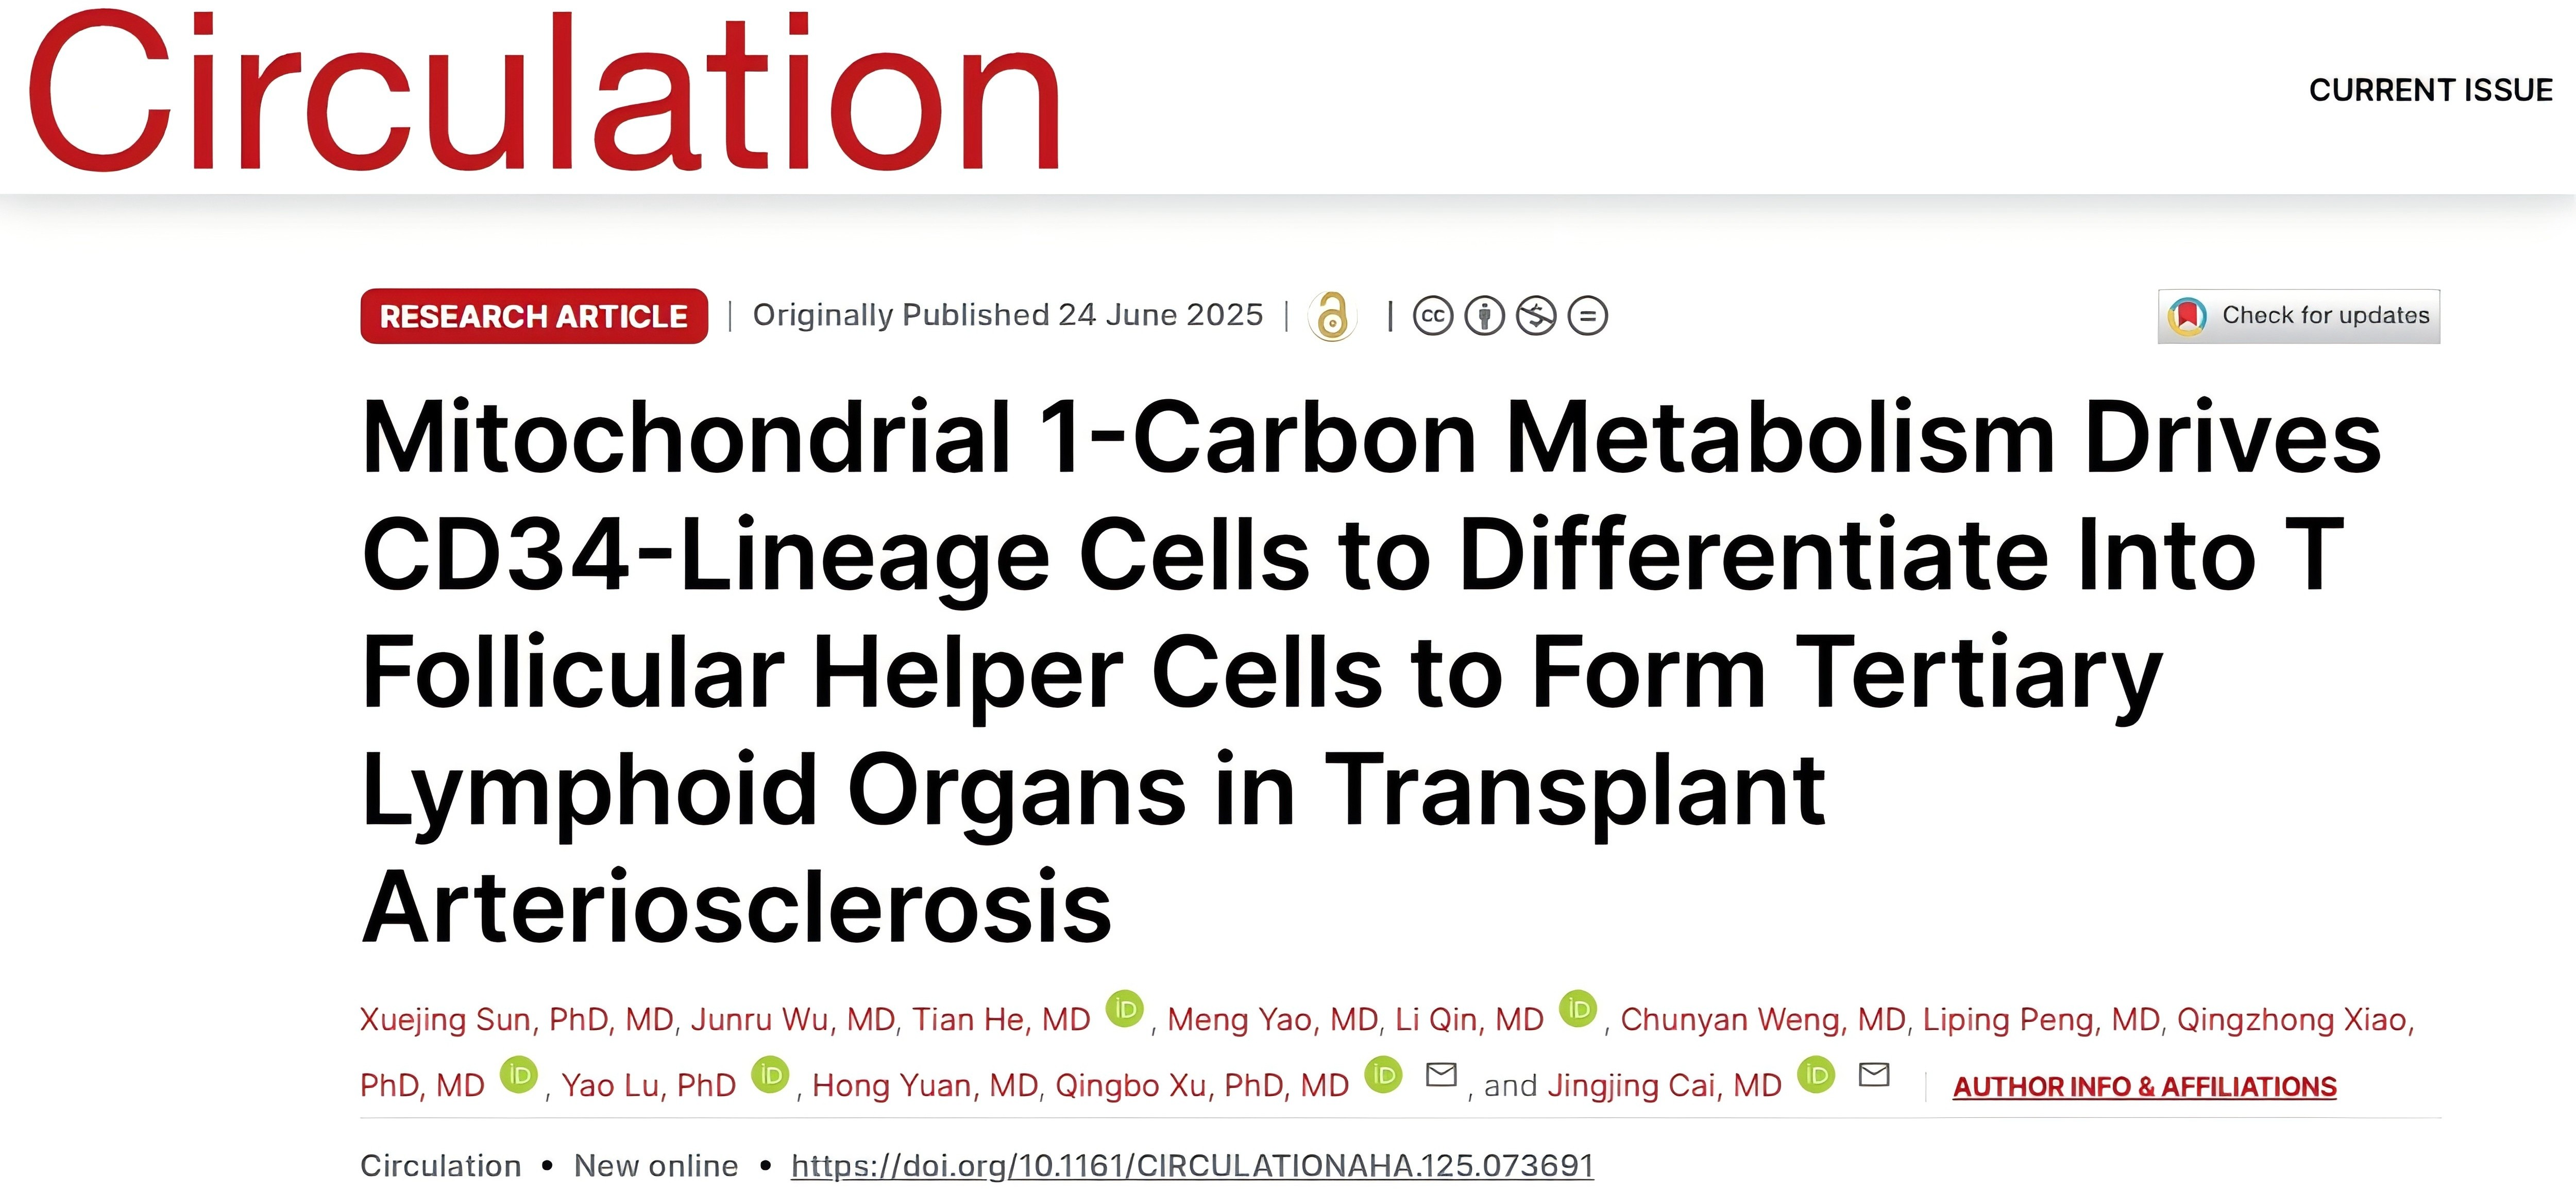Open Yao Lu's ORCID iD icon
The width and height of the screenshot is (2576, 1189).
(770, 1075)
